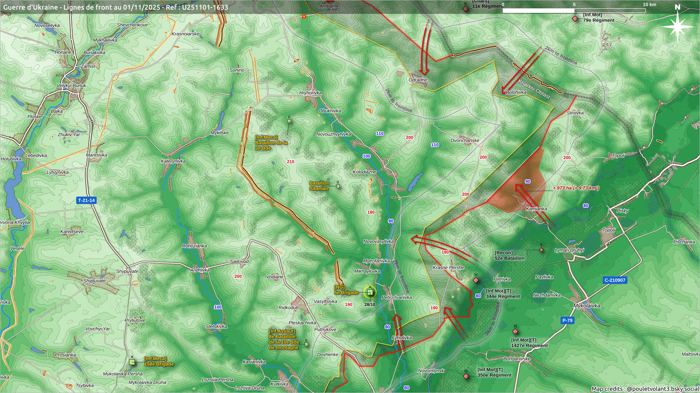Click the map credits text
This screenshot has height=393, width=700.
pos(645,389)
